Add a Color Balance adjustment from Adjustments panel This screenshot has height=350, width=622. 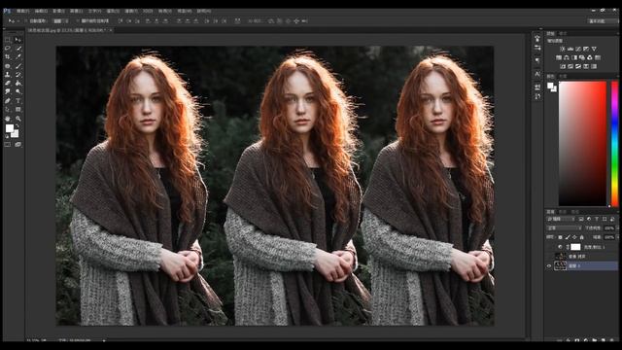click(567, 58)
